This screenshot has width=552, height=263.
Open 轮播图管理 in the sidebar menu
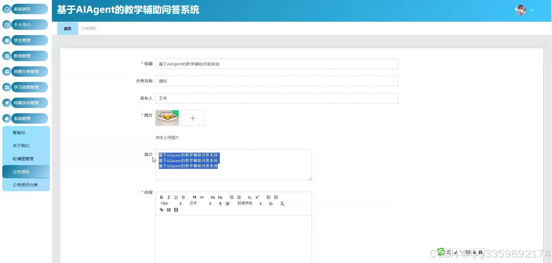(23, 158)
